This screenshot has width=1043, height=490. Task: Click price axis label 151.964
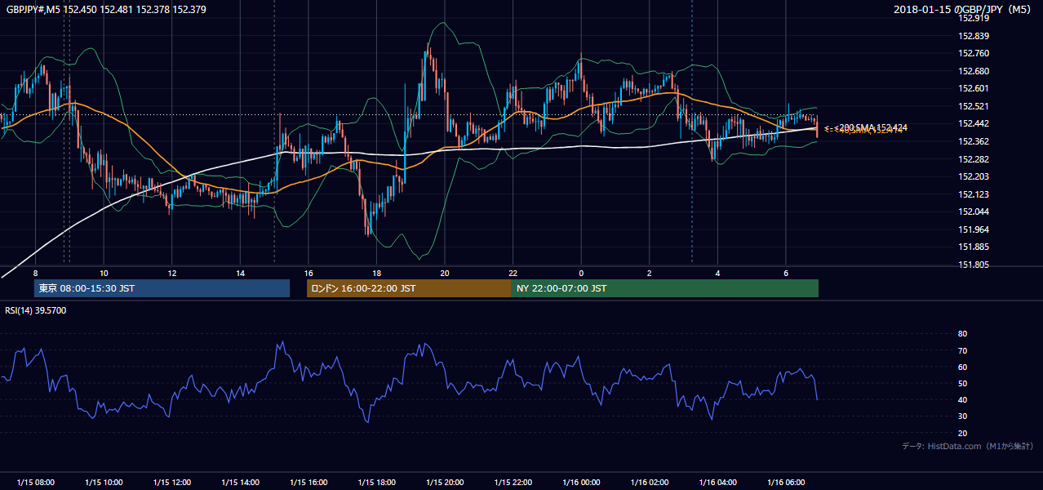coord(973,229)
